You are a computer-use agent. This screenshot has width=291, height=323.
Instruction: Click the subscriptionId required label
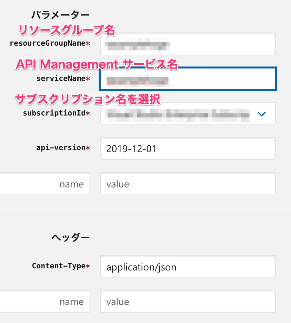56,113
